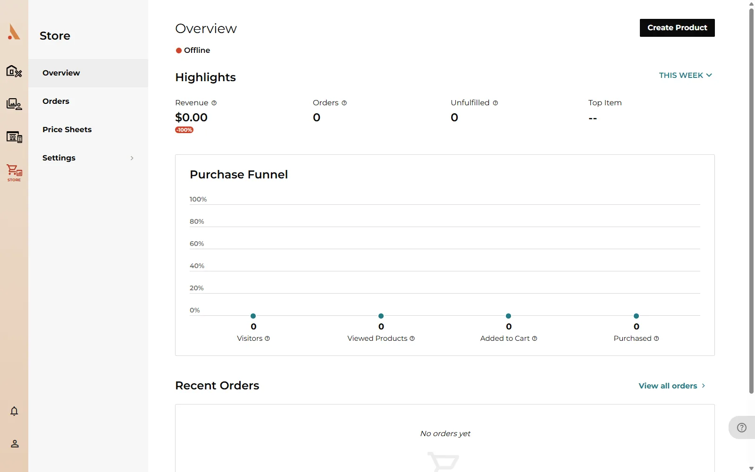Open the Price Sheets menu item
The image size is (755, 472).
[x=88, y=130]
